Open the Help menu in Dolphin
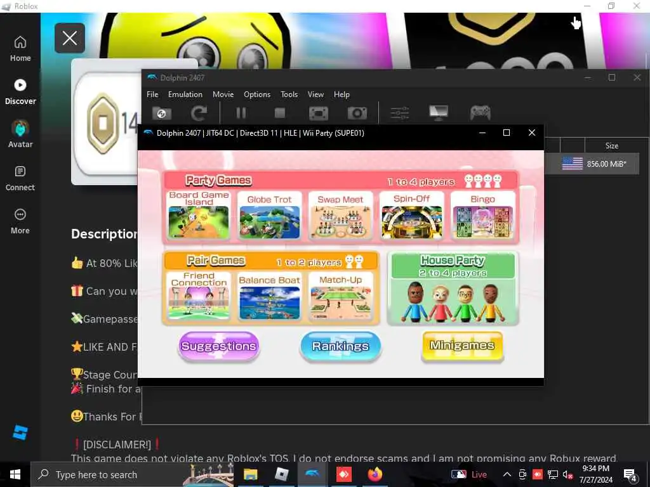Image resolution: width=650 pixels, height=487 pixels. [x=342, y=94]
